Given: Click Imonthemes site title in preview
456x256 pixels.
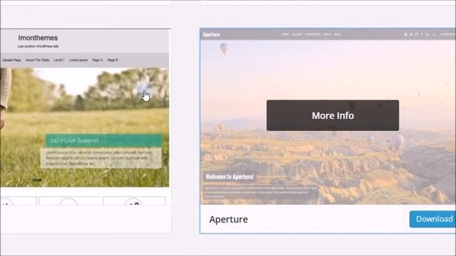Looking at the screenshot, I should [x=38, y=38].
